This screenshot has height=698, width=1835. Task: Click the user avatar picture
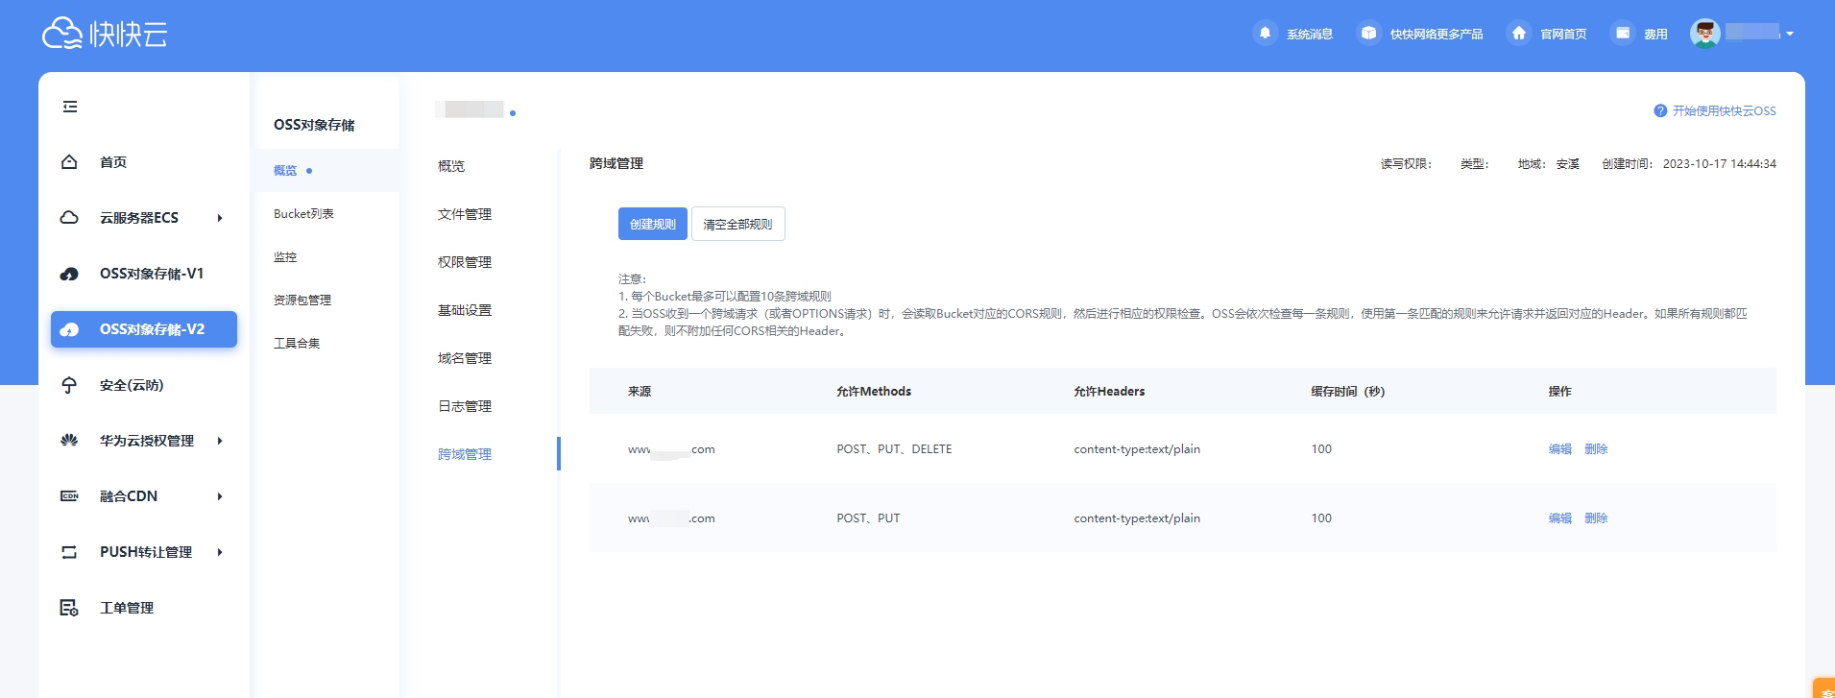click(x=1704, y=34)
